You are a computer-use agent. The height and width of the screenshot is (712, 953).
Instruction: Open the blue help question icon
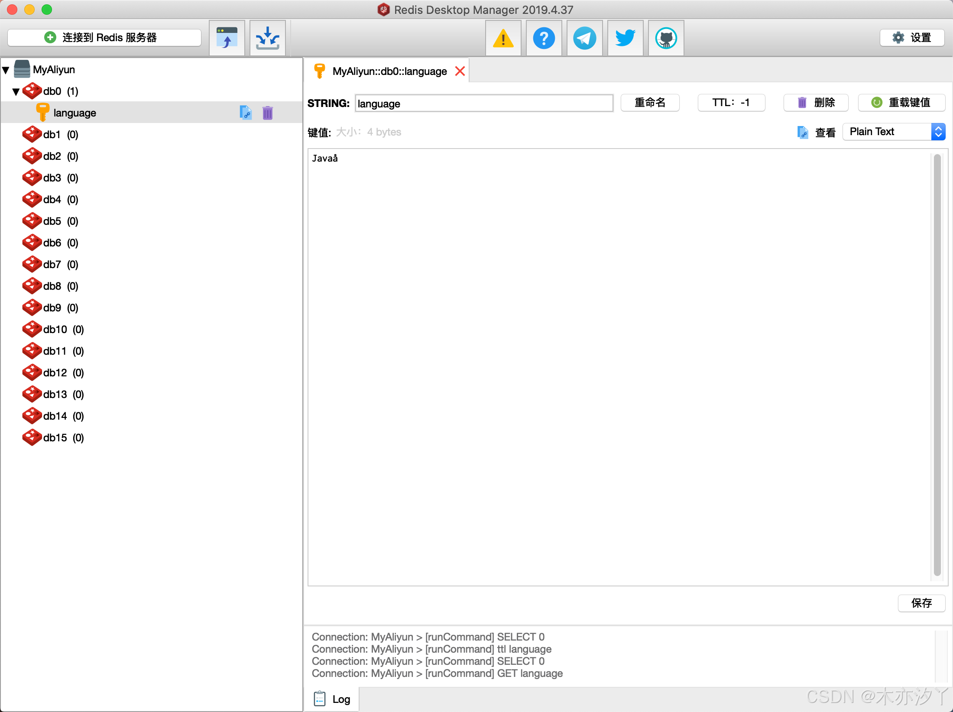[544, 38]
